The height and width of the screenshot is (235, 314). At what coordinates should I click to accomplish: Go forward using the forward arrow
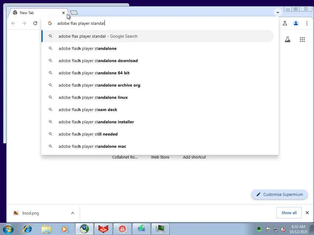[x=24, y=23]
